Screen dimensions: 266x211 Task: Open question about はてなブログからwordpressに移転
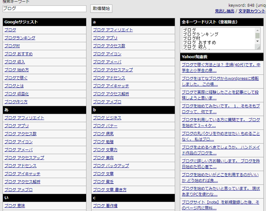(220, 81)
